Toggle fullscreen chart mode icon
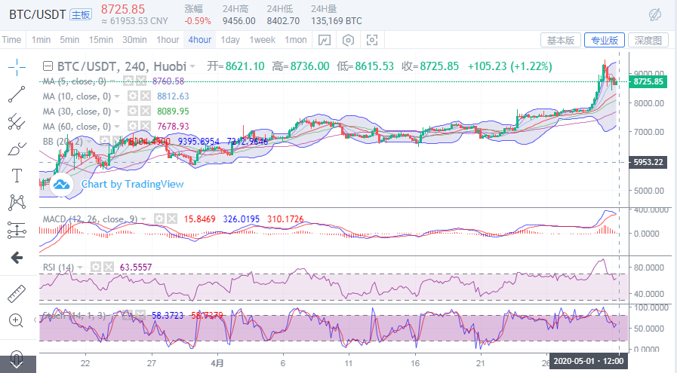 click(x=372, y=40)
